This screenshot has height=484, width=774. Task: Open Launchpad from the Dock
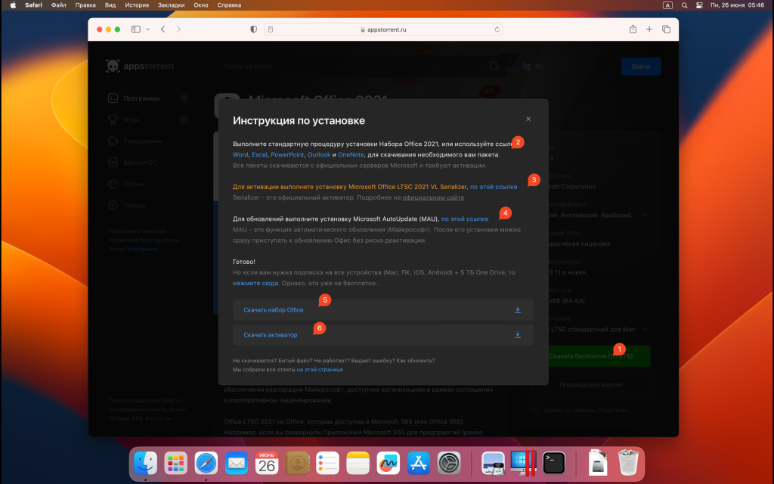(x=175, y=463)
